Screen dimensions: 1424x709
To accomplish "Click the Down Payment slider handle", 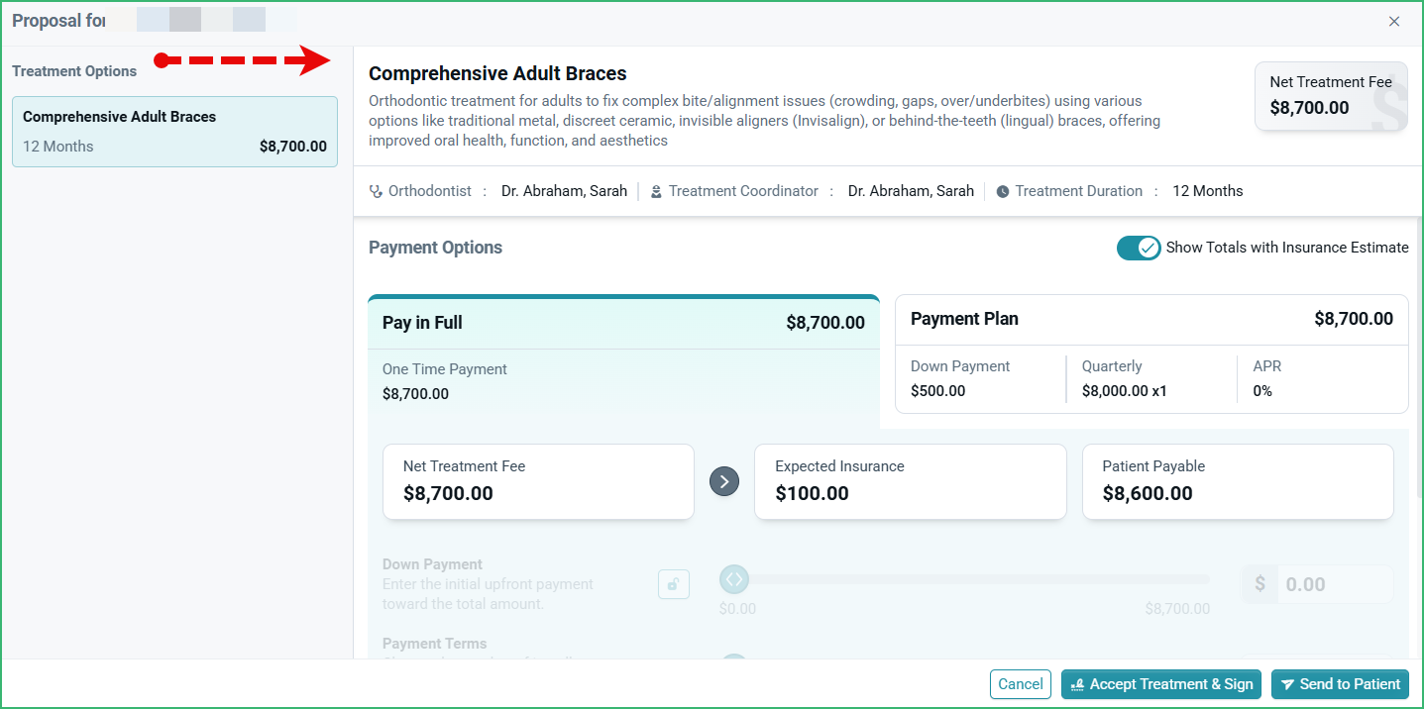I will point(733,579).
